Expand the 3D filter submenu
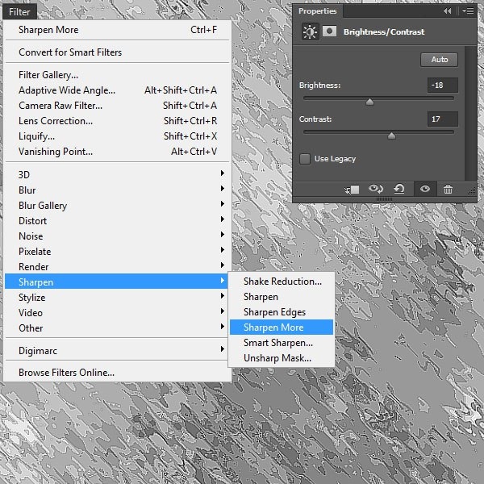 tap(117, 175)
